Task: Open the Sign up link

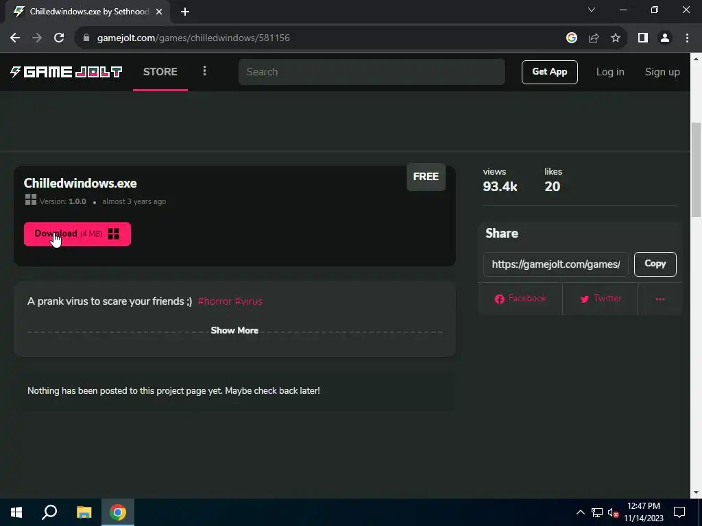Action: [x=662, y=72]
